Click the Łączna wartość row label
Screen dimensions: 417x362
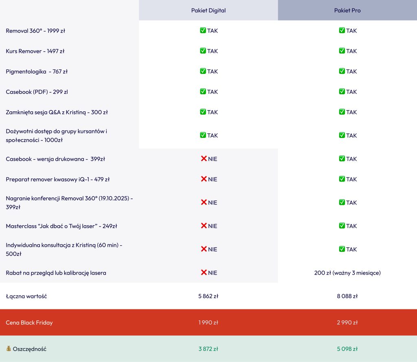click(26, 296)
